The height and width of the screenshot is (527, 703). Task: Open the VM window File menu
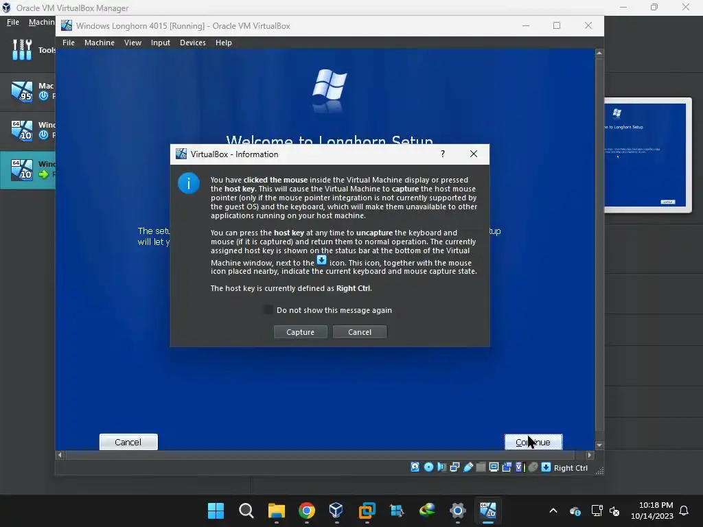[69, 43]
